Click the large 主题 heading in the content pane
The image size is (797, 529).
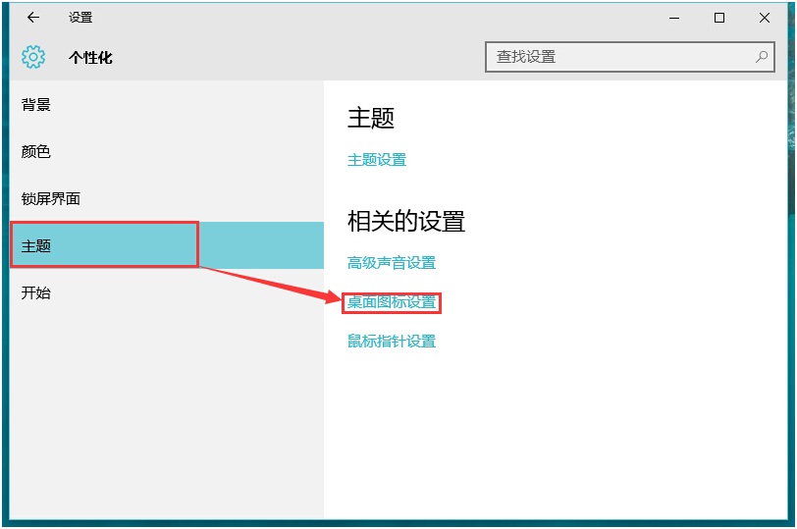pyautogui.click(x=371, y=119)
